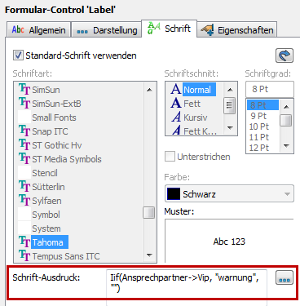Uncheck Standard-Schrift verwenden

[18, 55]
